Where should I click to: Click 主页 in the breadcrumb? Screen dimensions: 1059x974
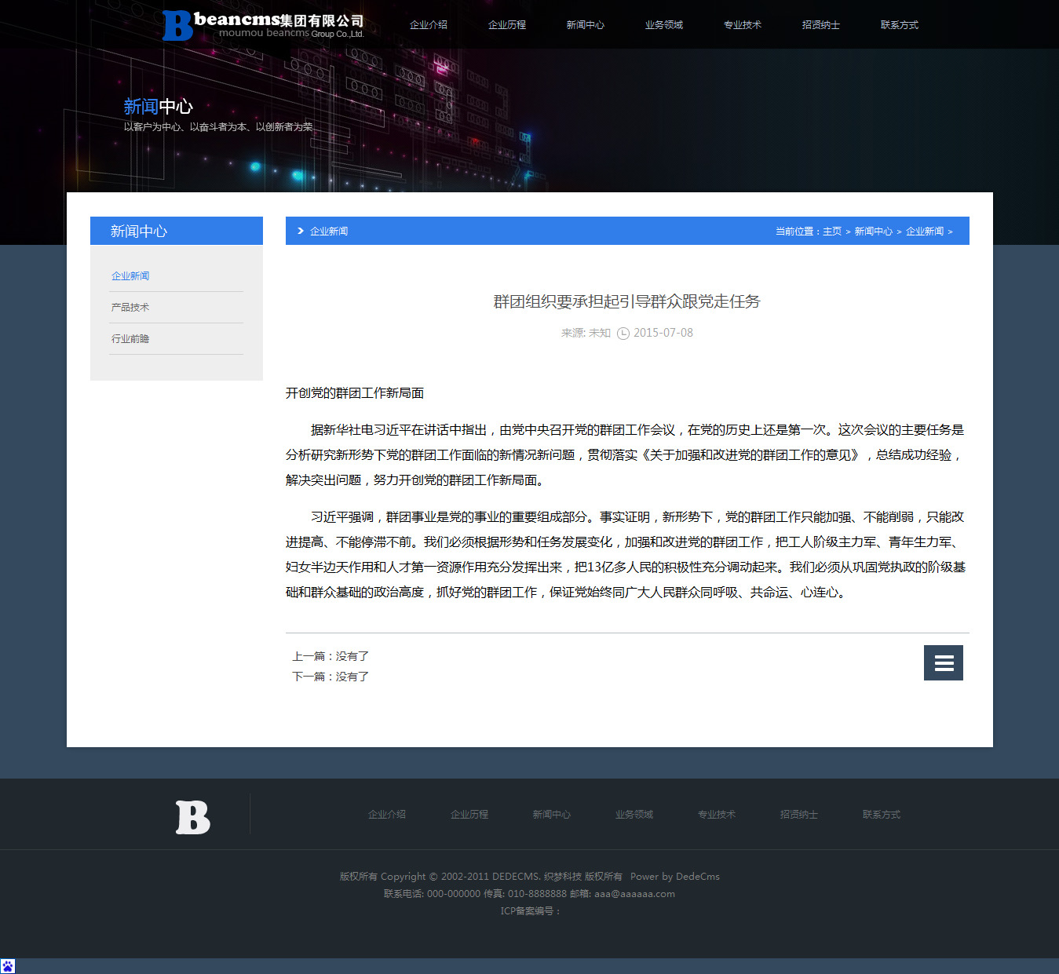coord(832,232)
